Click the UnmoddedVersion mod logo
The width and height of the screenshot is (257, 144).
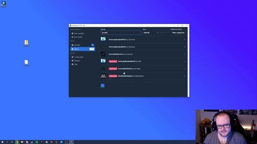[x=103, y=54]
